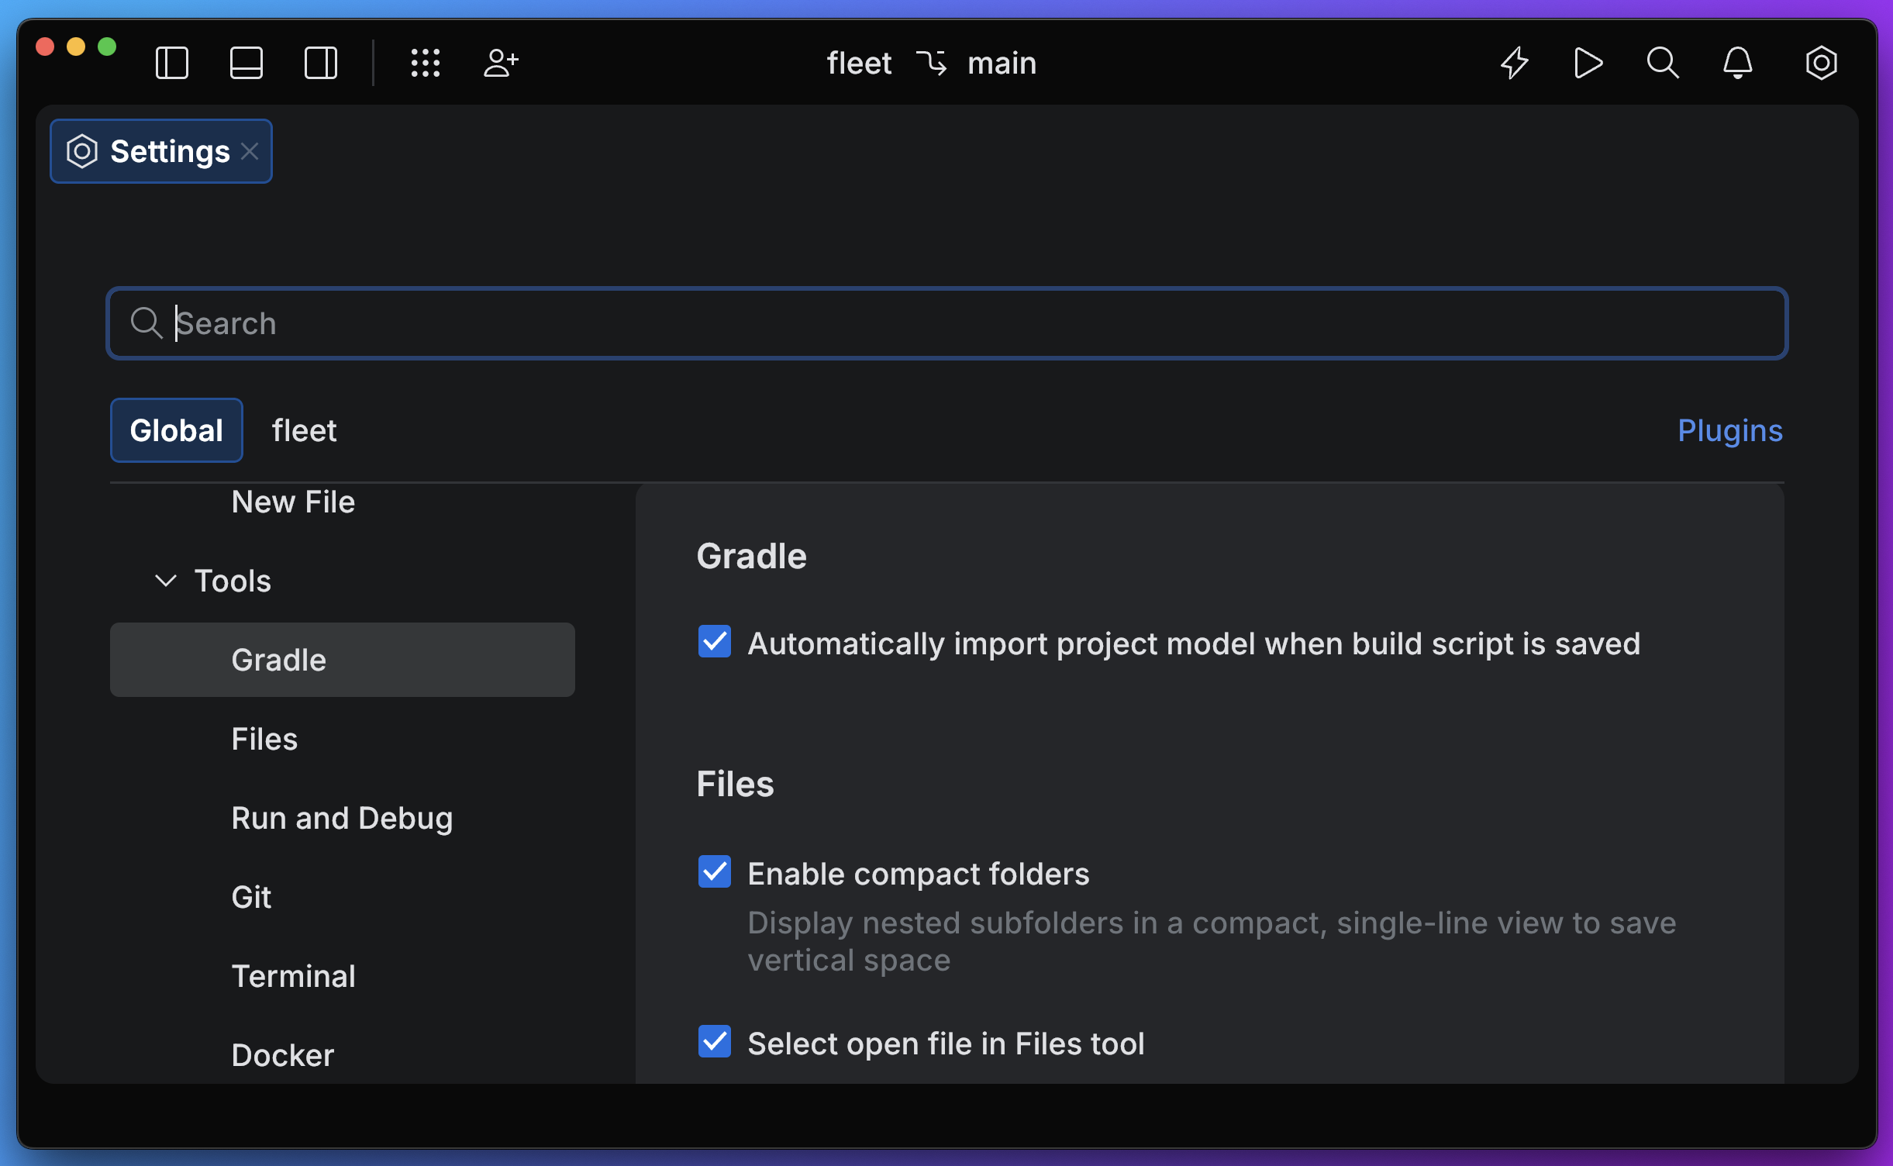Open the Plugins link
Screen dimensions: 1893x1166
[1730, 430]
